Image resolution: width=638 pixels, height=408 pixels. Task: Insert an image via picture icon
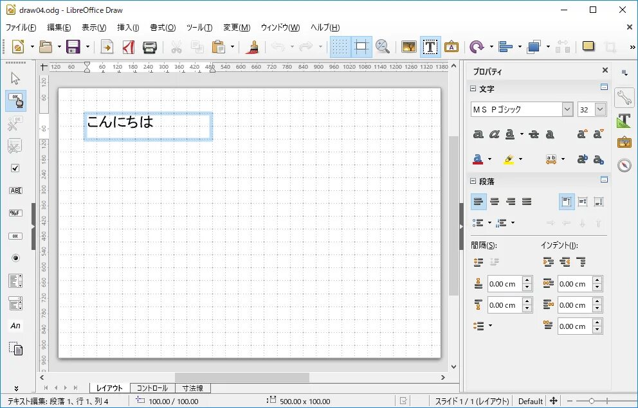(x=409, y=47)
